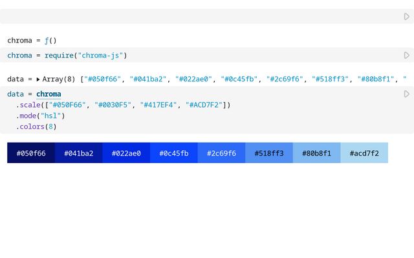
Task: Pick the #80b8f1 swatch
Action: pyautogui.click(x=317, y=153)
